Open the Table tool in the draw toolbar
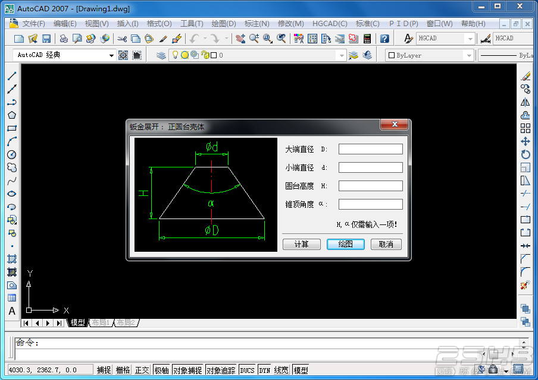 pos(12,298)
